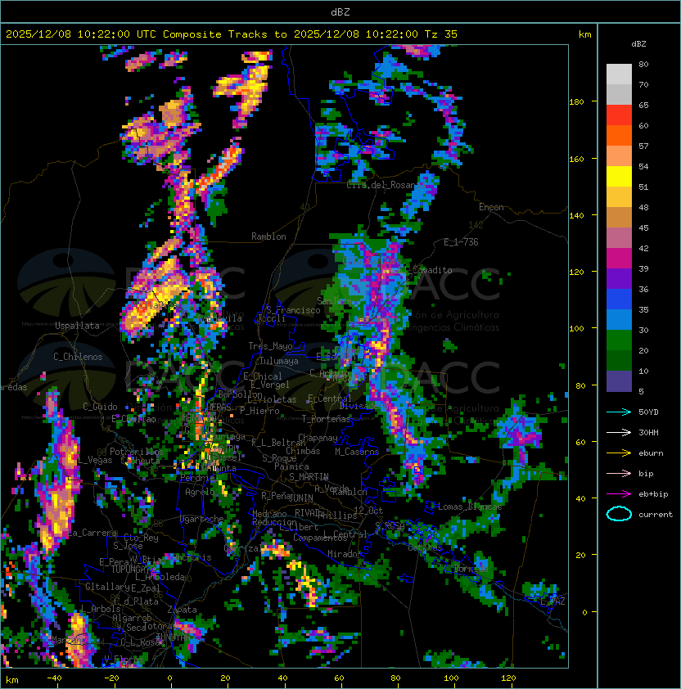Select the light blue 30-35 dBZ color band

pyautogui.click(x=619, y=320)
